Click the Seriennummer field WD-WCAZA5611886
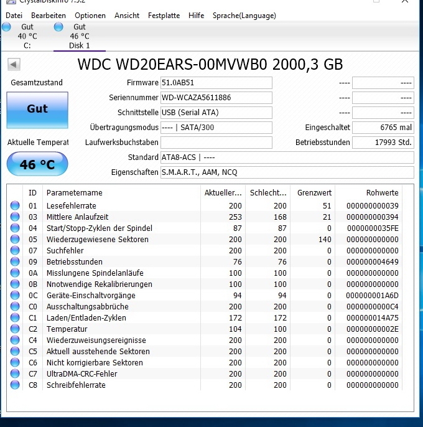 (x=216, y=98)
